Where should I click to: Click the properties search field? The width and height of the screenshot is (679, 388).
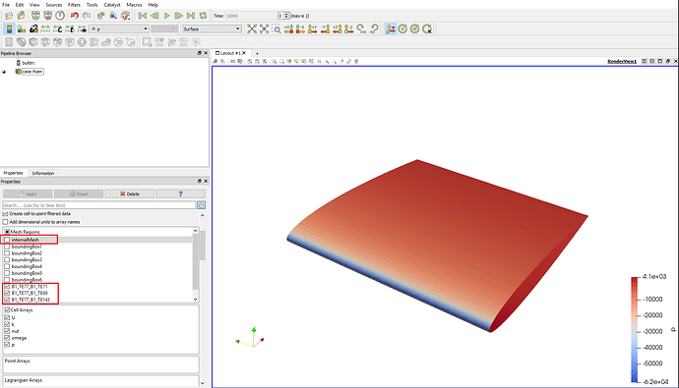point(99,205)
